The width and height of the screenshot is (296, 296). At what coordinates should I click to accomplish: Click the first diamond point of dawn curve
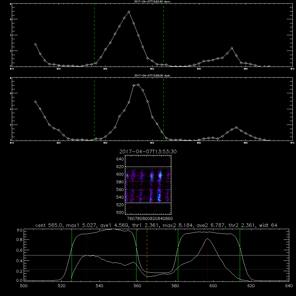[35, 44]
